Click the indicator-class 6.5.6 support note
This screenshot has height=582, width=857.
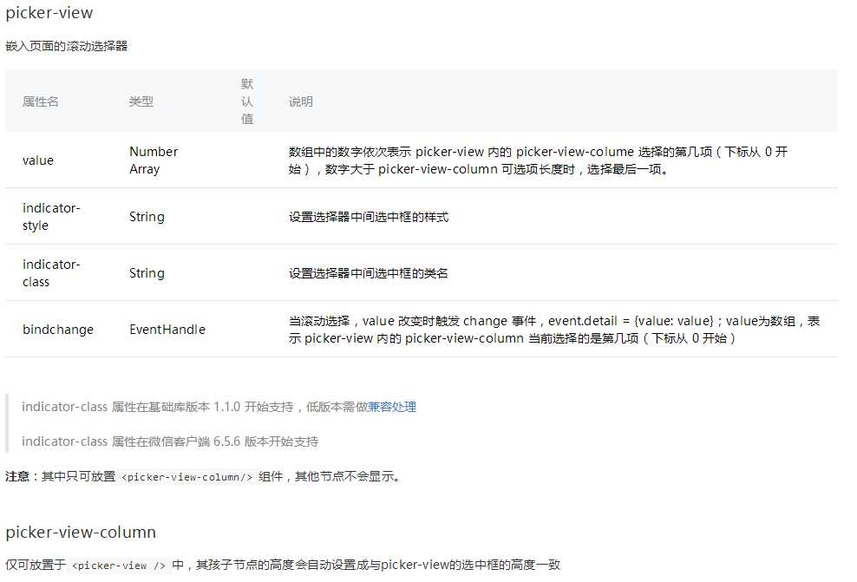[x=165, y=441]
